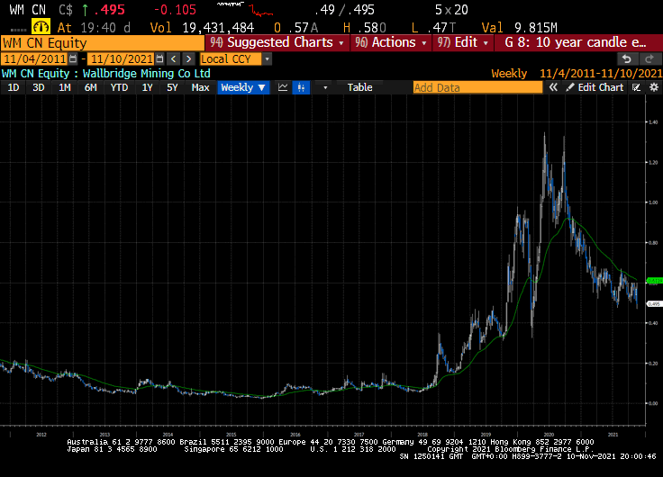Click the redo arrow icon
The image size is (663, 477).
(649, 58)
